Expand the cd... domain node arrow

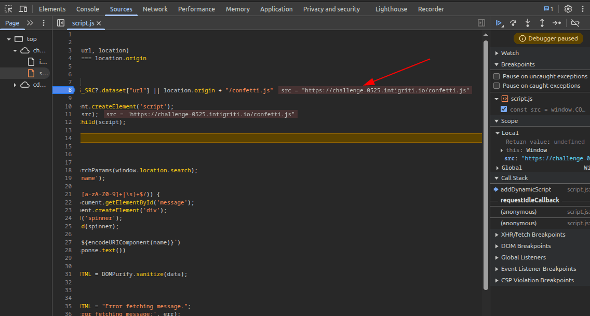pos(15,85)
